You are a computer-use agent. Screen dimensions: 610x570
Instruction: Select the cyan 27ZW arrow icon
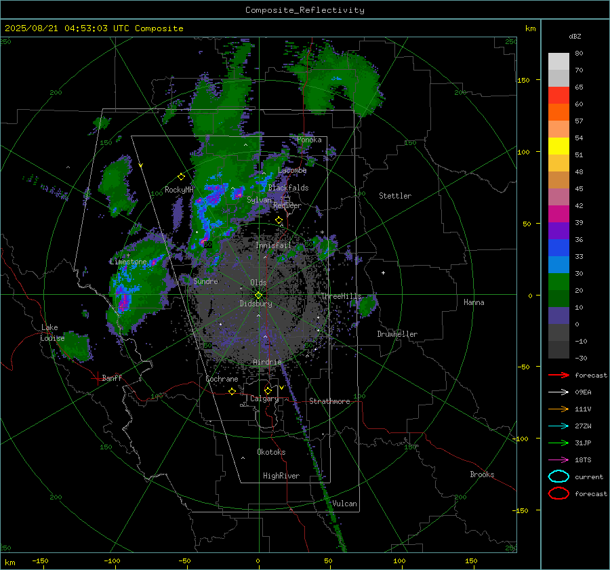558,426
